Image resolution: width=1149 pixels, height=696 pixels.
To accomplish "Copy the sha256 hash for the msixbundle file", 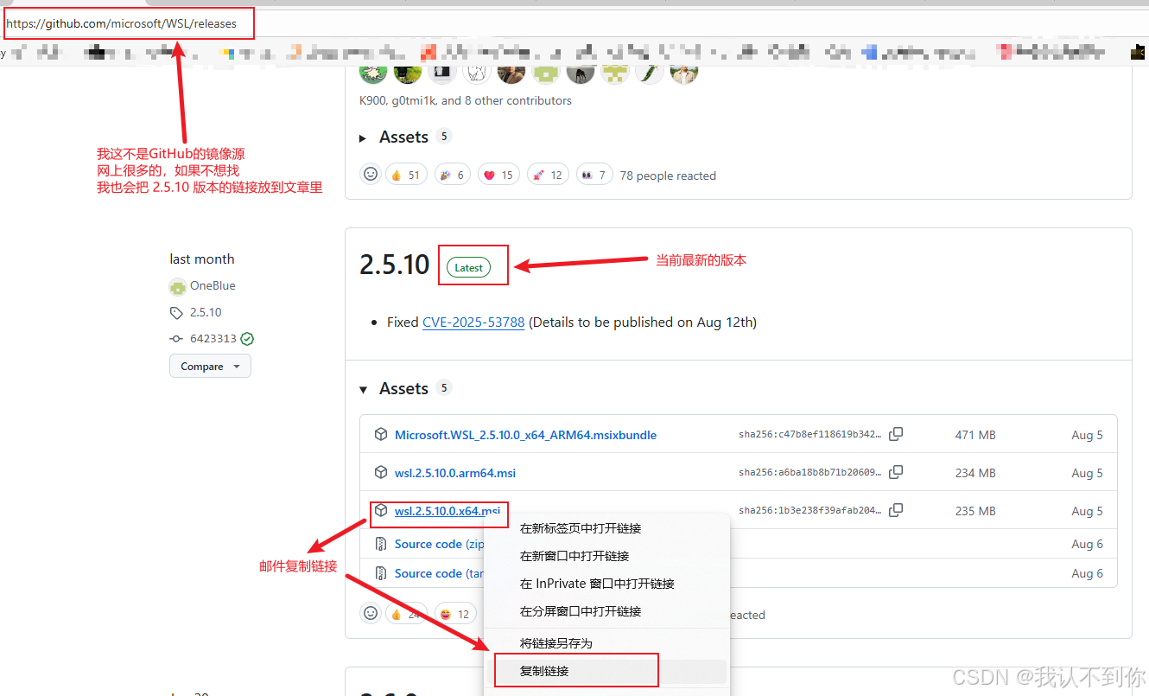I will pos(896,434).
